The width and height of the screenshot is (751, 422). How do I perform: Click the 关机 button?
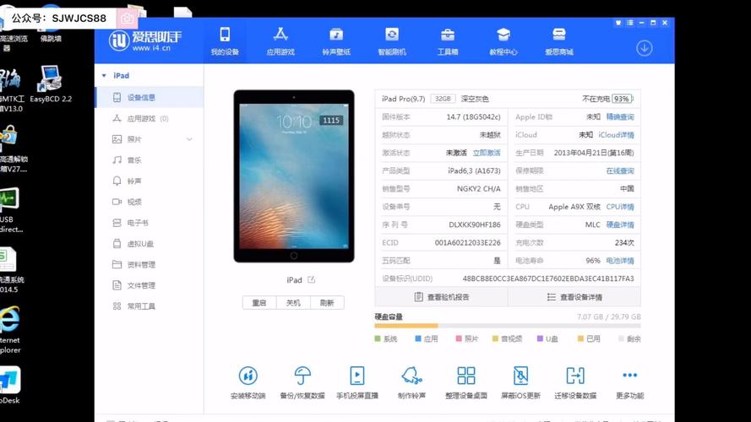point(293,303)
